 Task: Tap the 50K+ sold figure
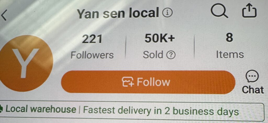click(x=160, y=39)
